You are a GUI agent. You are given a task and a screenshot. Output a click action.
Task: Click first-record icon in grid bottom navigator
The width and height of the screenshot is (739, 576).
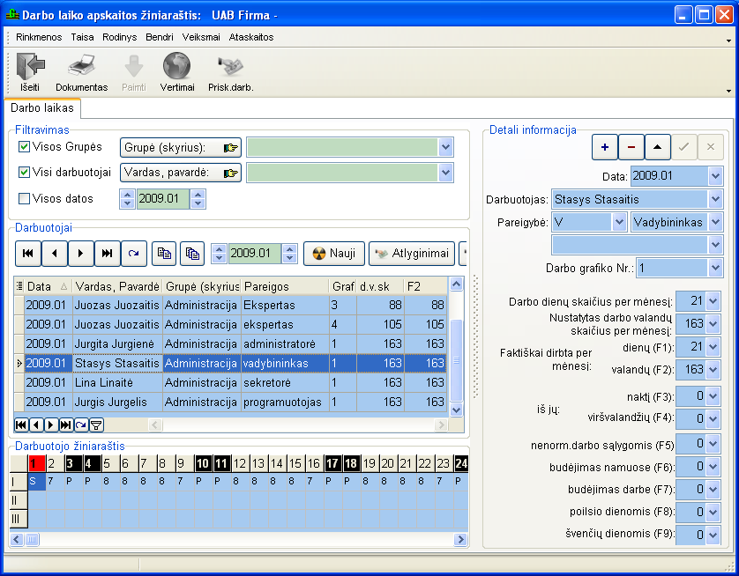click(21, 425)
